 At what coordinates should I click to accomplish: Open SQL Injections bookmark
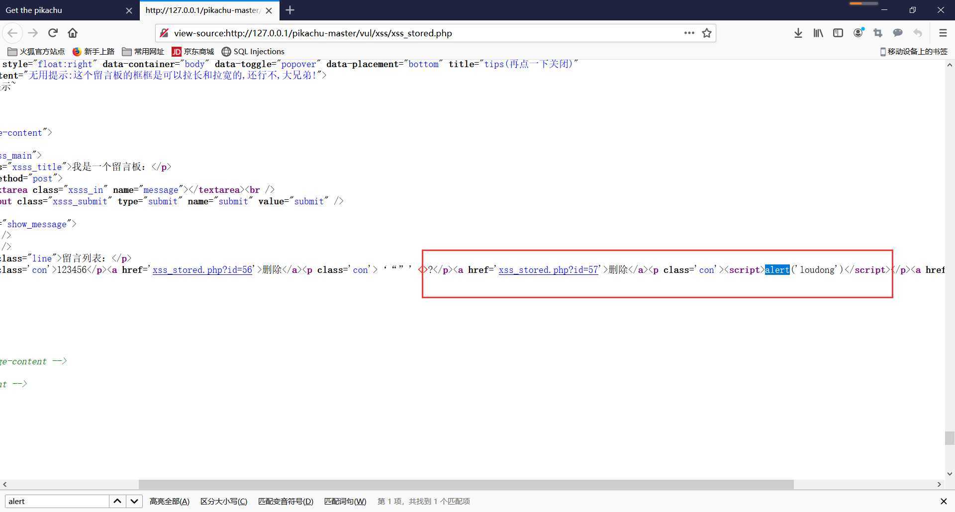coord(253,52)
